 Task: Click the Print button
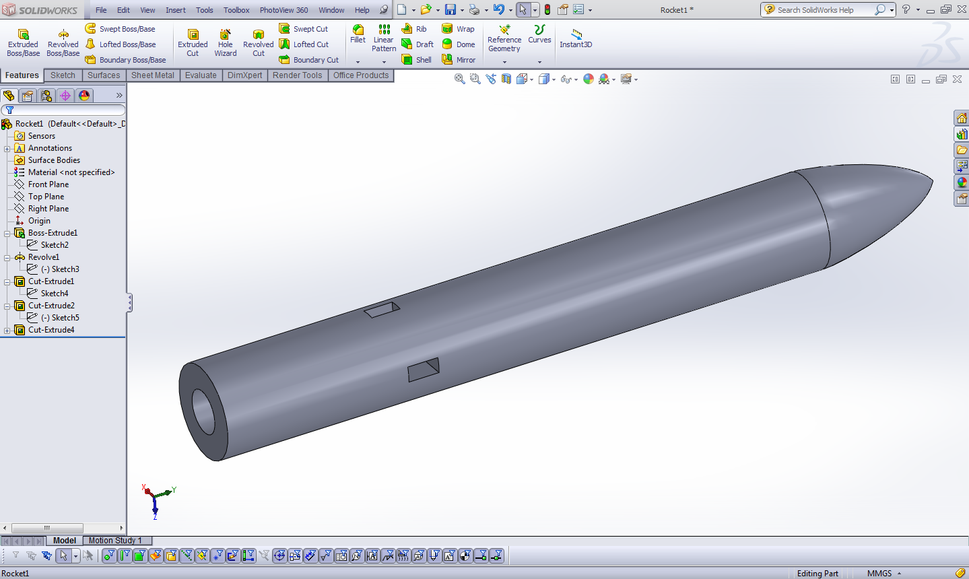coord(475,9)
